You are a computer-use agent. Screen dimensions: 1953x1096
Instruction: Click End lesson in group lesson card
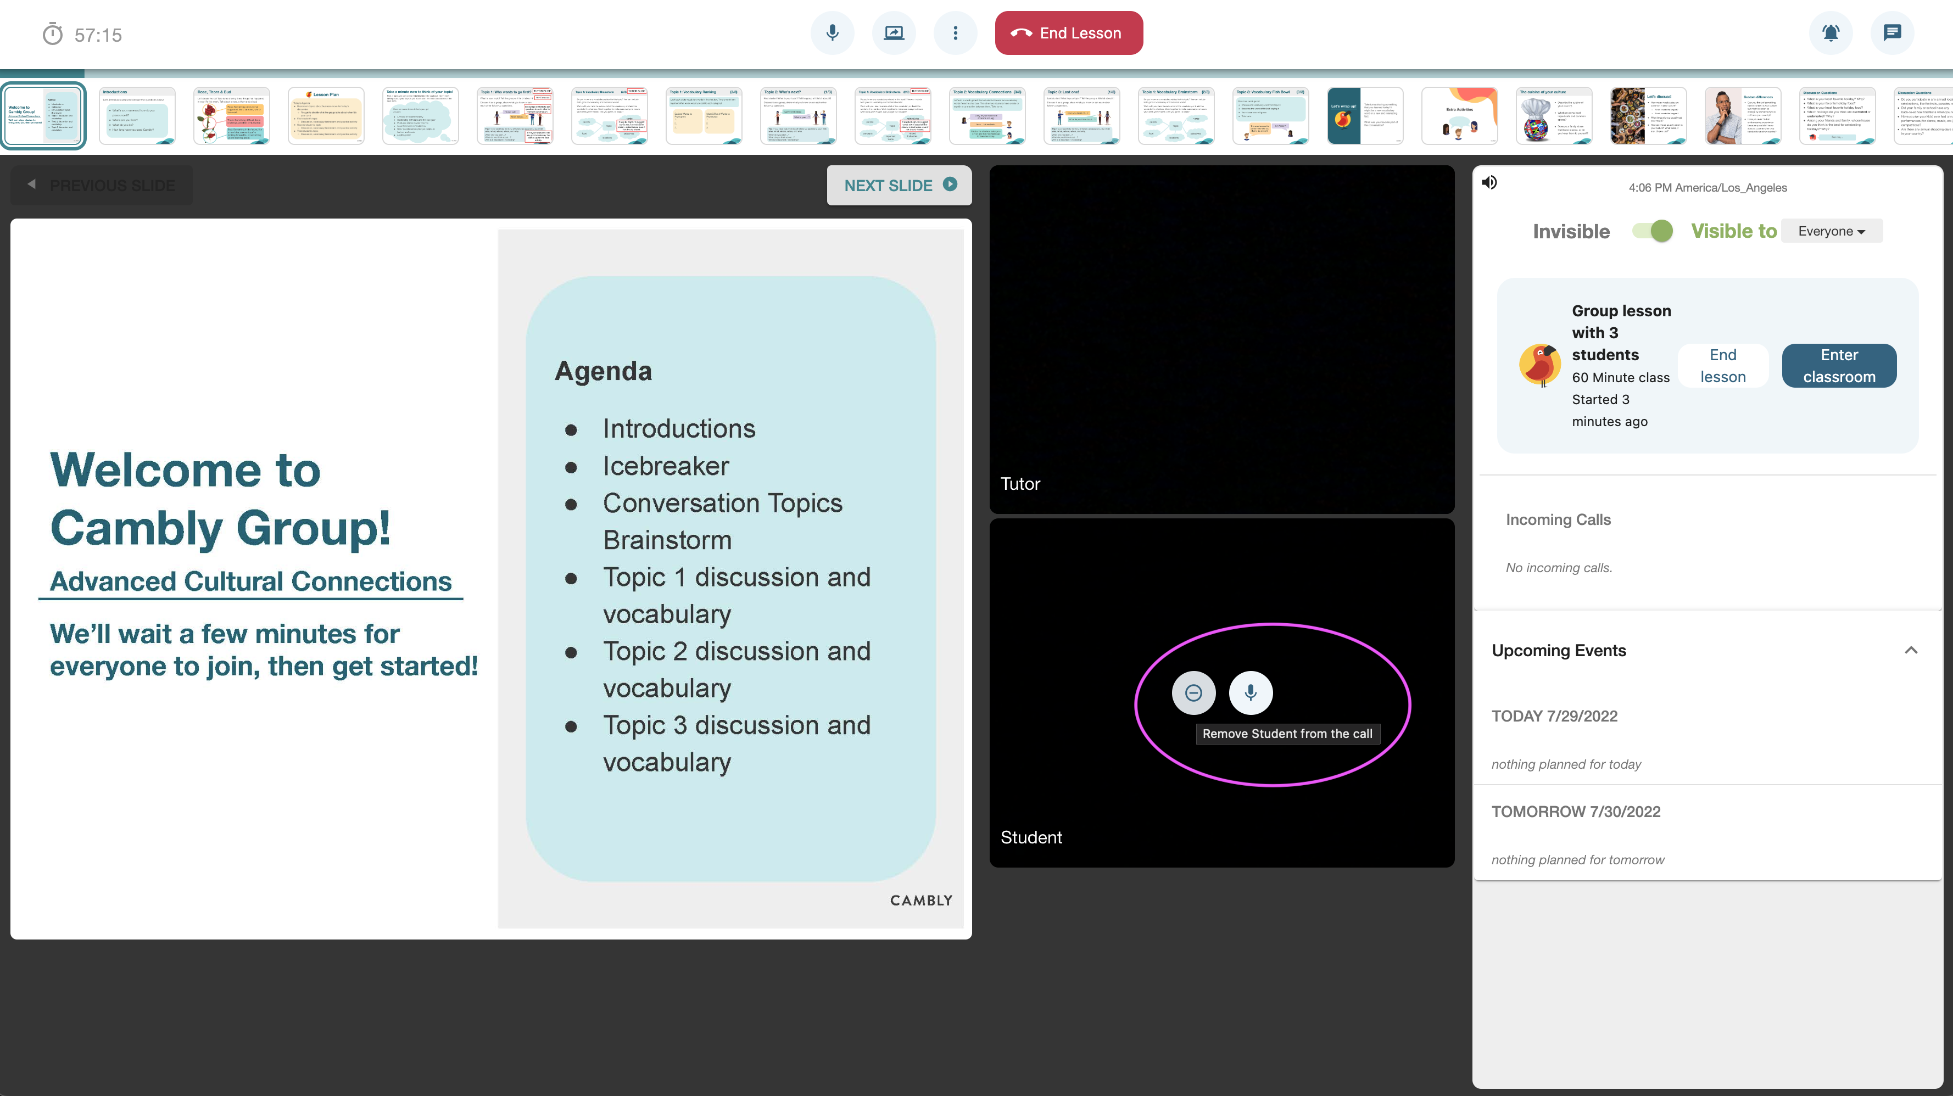click(x=1722, y=365)
